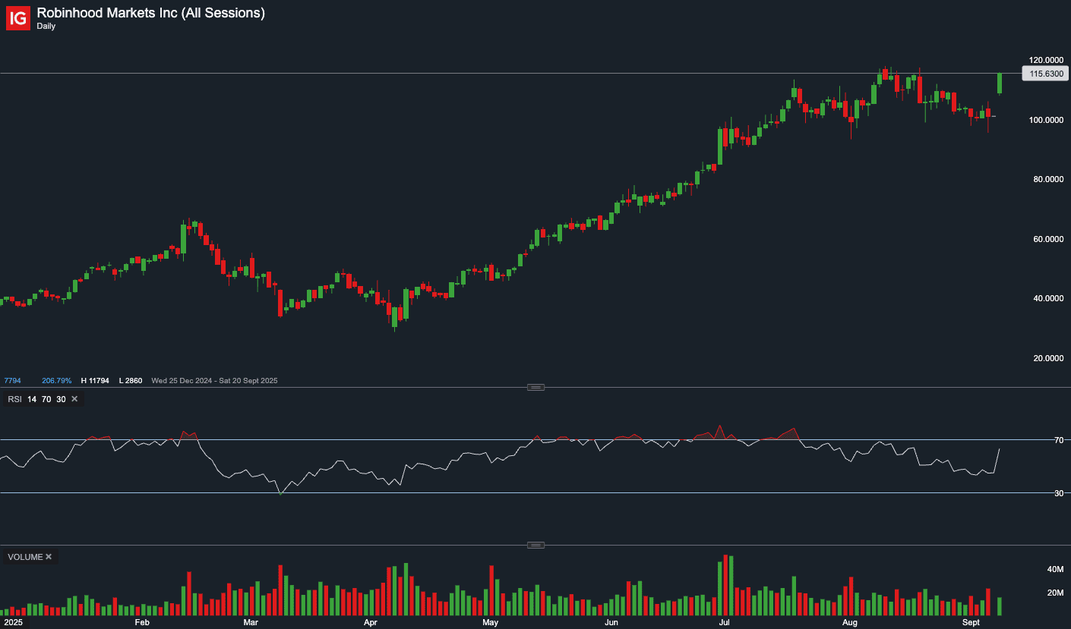Click the VOLUME indicator label
Image resolution: width=1071 pixels, height=629 pixels.
[25, 557]
